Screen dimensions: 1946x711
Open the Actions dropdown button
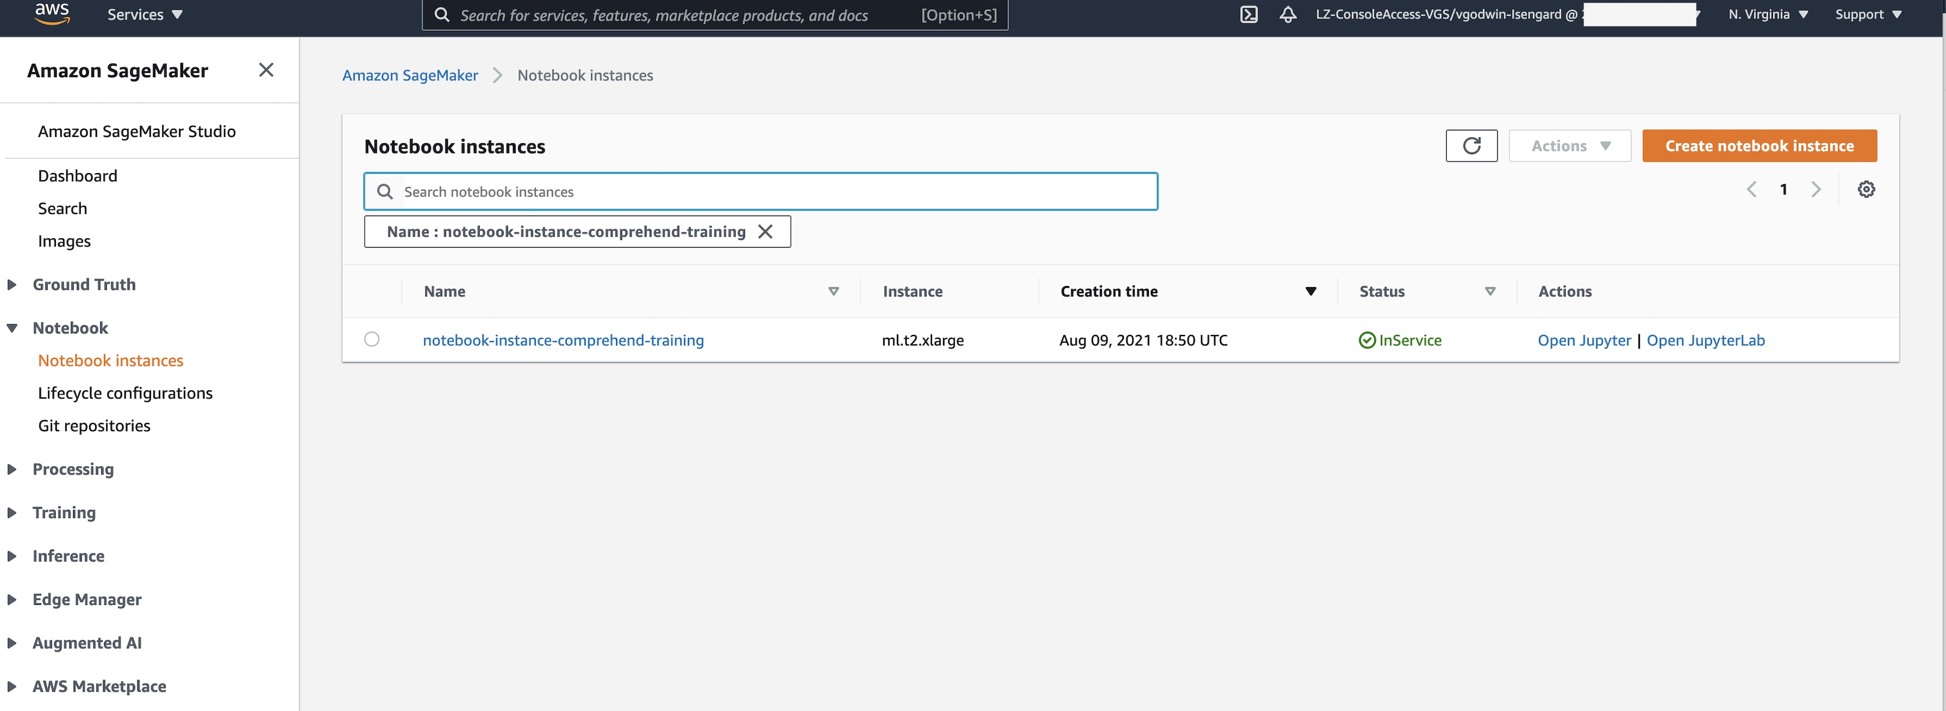tap(1570, 145)
